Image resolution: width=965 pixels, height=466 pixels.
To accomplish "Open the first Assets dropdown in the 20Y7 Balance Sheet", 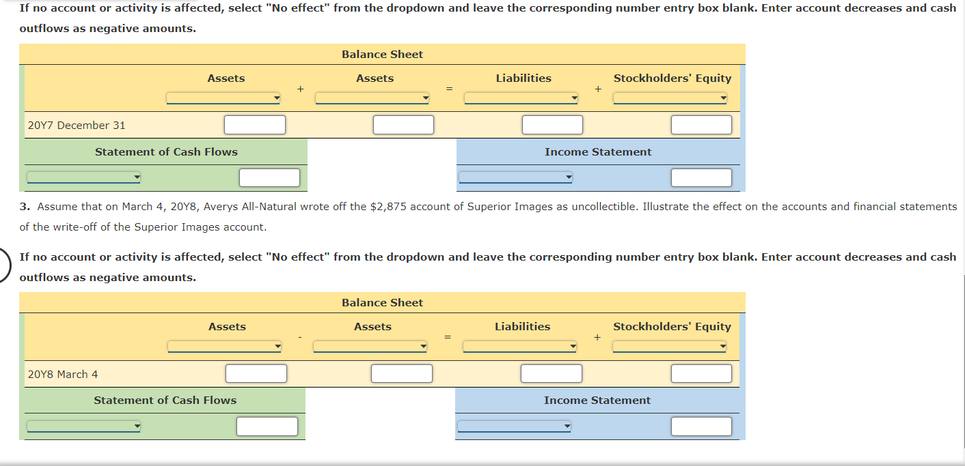I will [x=222, y=98].
